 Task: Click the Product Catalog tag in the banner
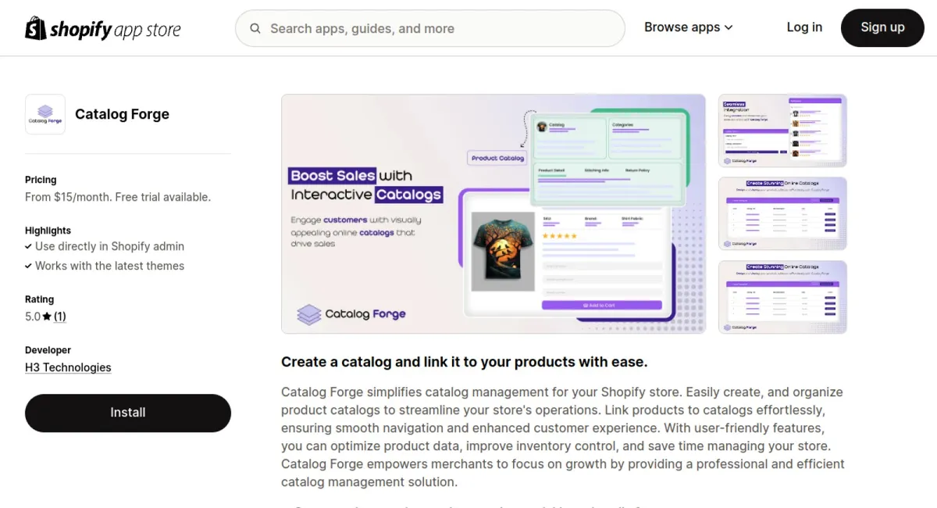[x=497, y=158]
